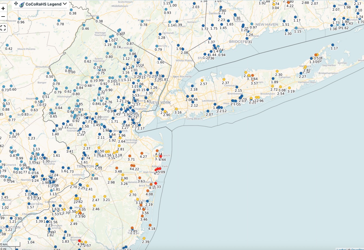
Task: Click the 3.16 marker near New York
Action: 176,109
